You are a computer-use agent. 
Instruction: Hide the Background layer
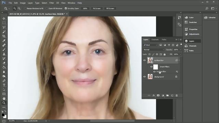[144, 77]
